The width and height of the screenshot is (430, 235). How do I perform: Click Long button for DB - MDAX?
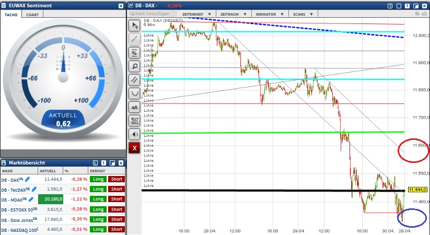[x=98, y=199]
